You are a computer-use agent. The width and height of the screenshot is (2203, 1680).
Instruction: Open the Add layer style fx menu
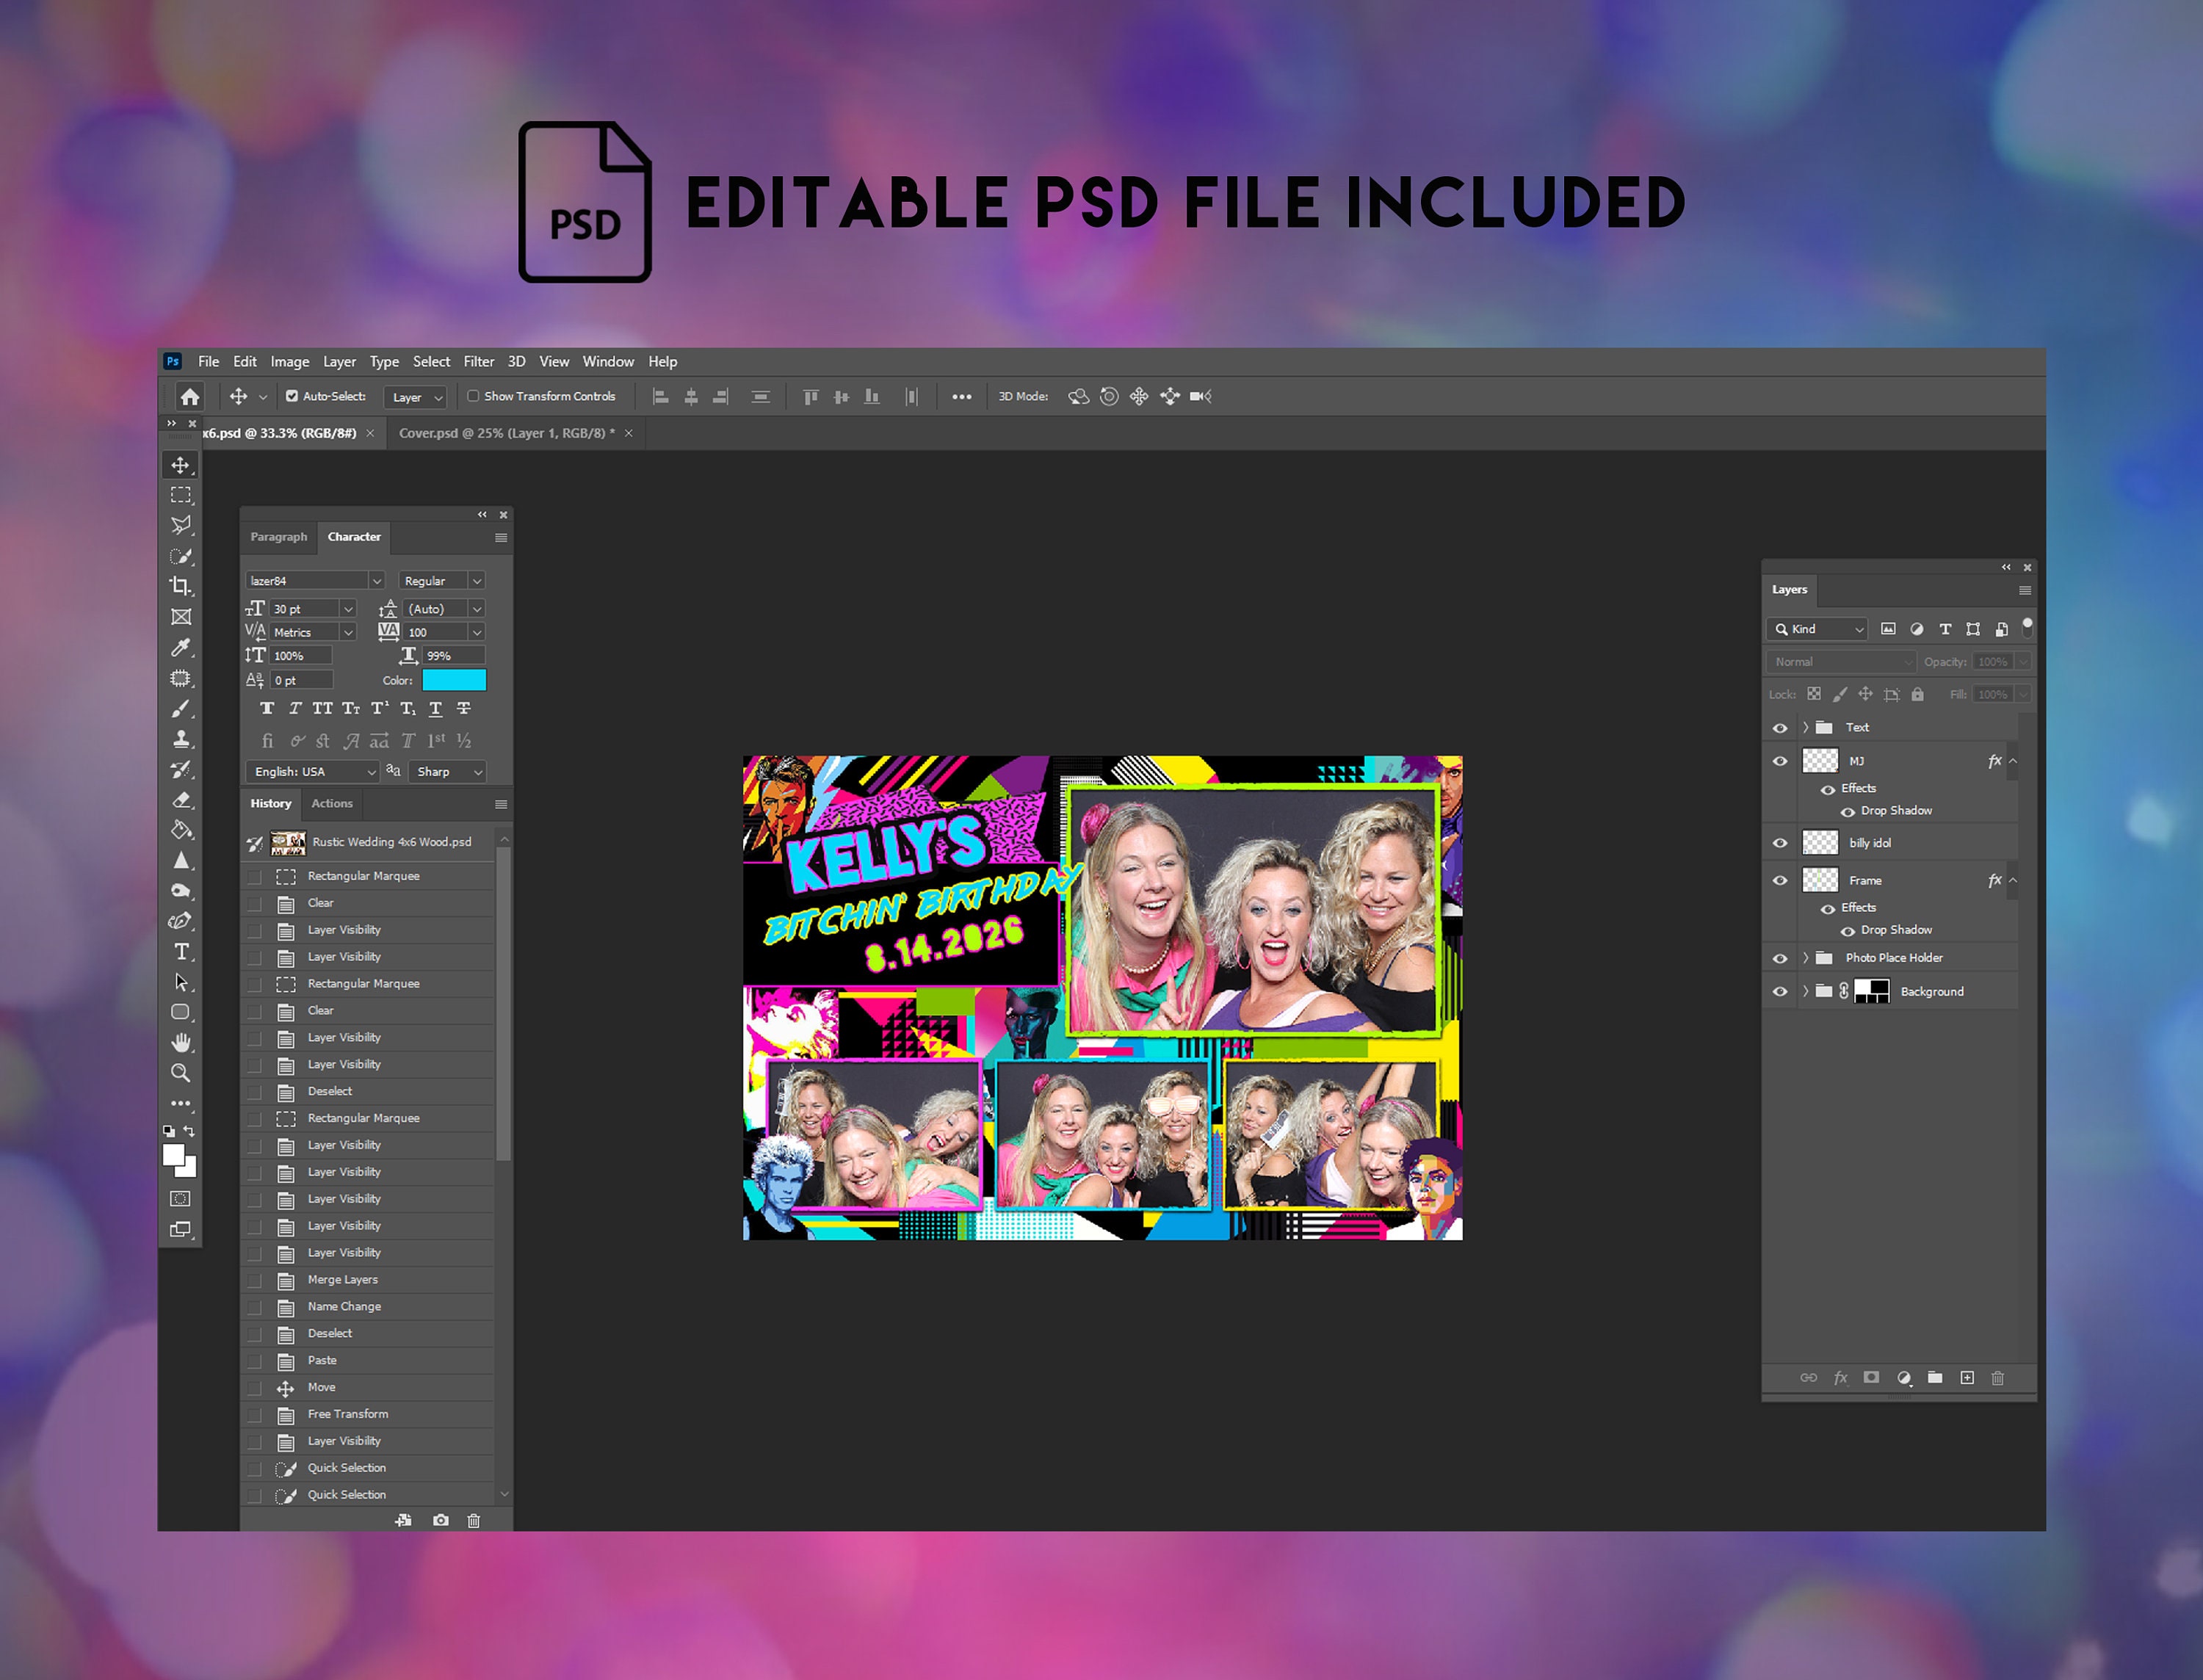tap(1841, 1377)
